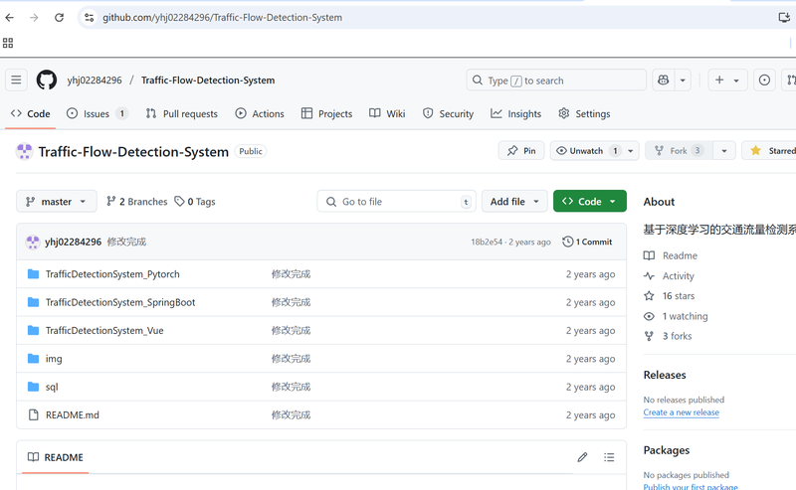Click Traffic-Flow-Detection-System breadcrumb link
This screenshot has height=490, width=796.
point(208,81)
